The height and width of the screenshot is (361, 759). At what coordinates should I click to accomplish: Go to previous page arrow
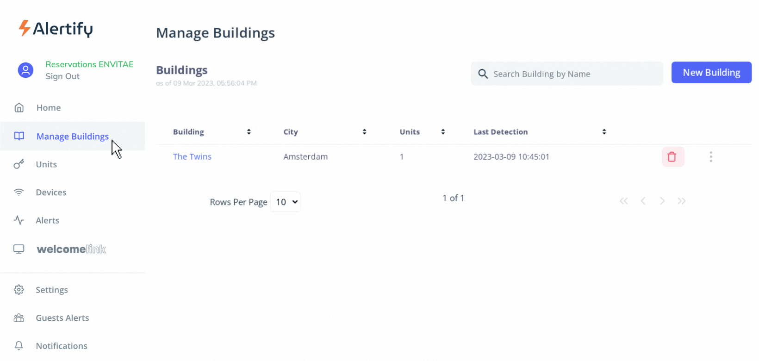(x=643, y=201)
